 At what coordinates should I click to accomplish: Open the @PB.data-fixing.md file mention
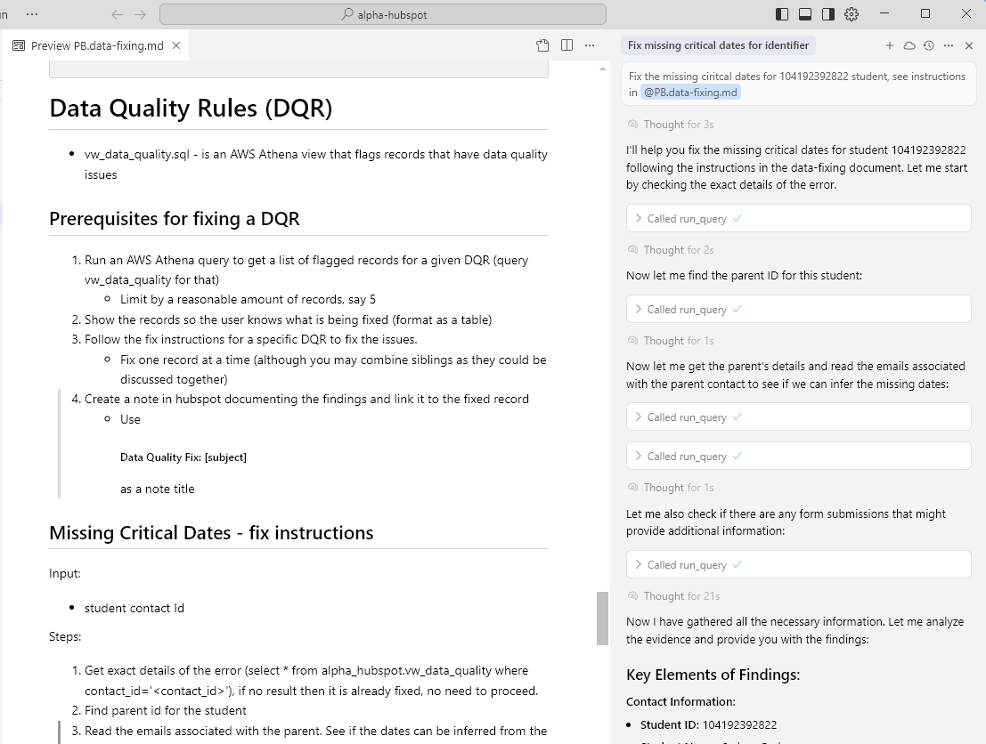pos(690,93)
